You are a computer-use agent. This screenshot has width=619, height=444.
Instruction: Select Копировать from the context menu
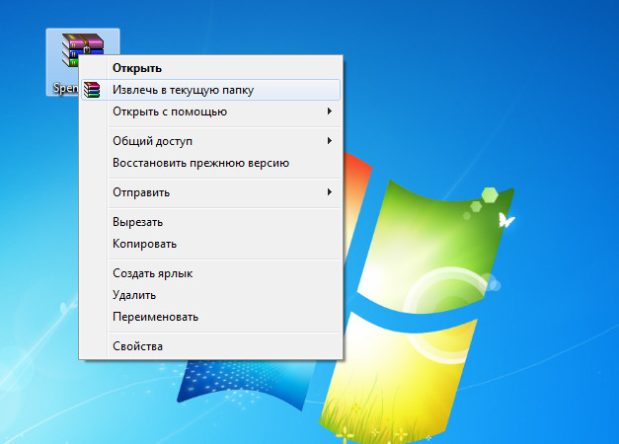point(210,244)
